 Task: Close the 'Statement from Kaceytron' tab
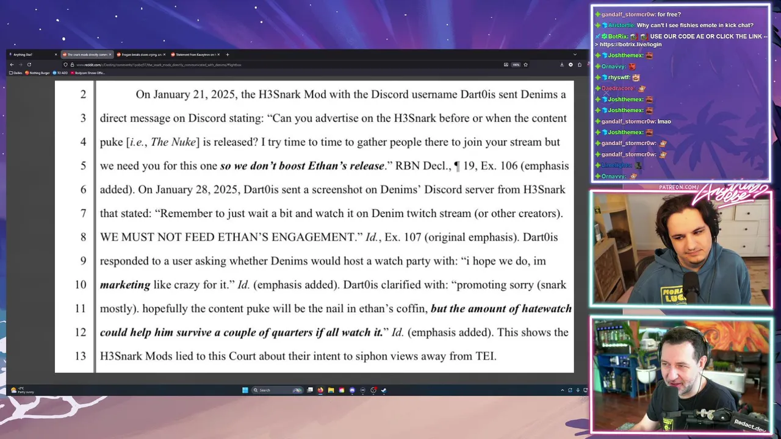219,54
